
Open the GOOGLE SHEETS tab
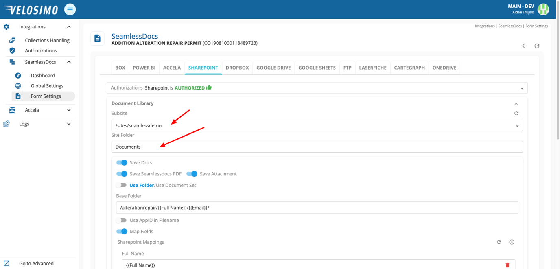[317, 68]
